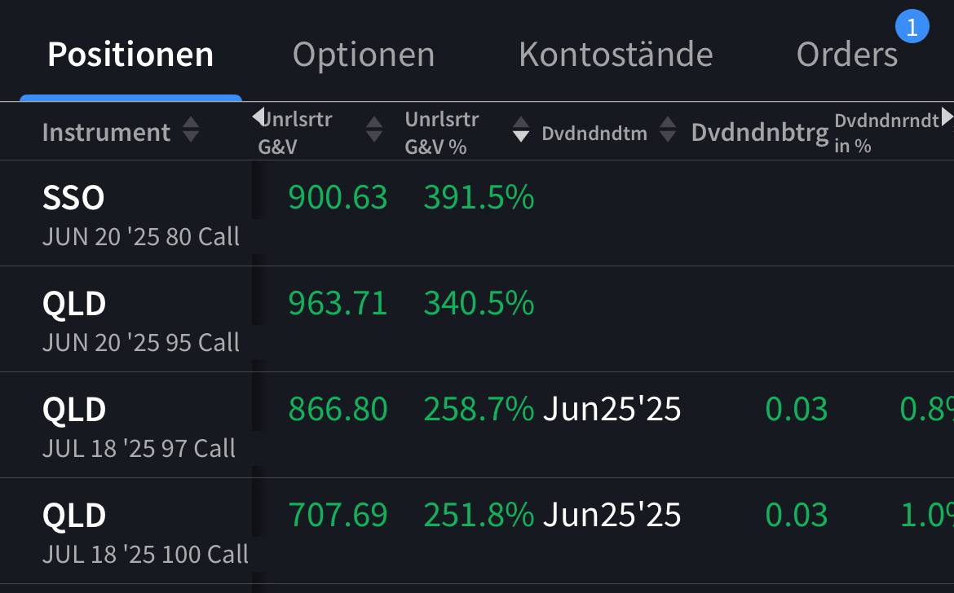
Task: Click the 900.63 unrealized gain value
Action: coord(338,198)
